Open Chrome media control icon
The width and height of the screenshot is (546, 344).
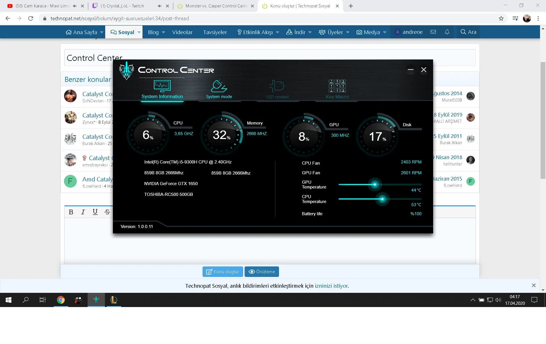pos(515,18)
